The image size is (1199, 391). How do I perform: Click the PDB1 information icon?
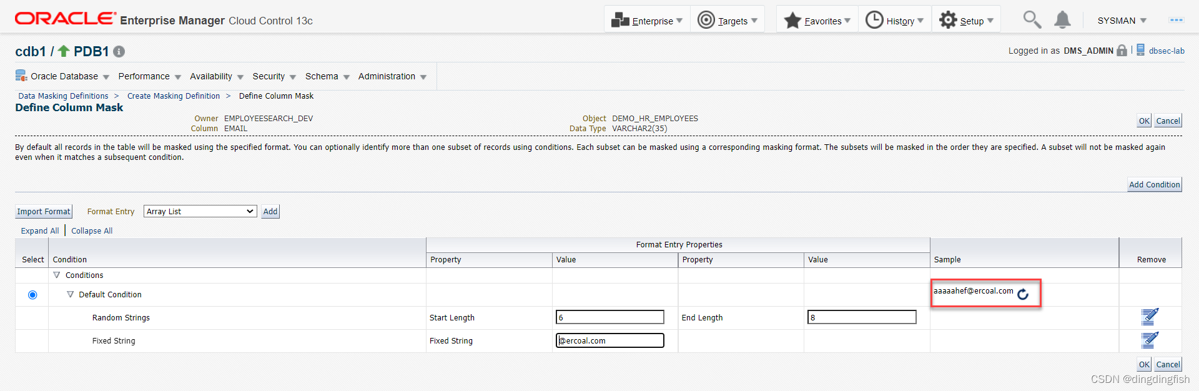[119, 52]
